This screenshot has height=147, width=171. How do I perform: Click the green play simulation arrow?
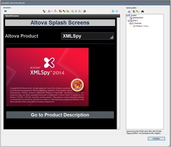113,11
